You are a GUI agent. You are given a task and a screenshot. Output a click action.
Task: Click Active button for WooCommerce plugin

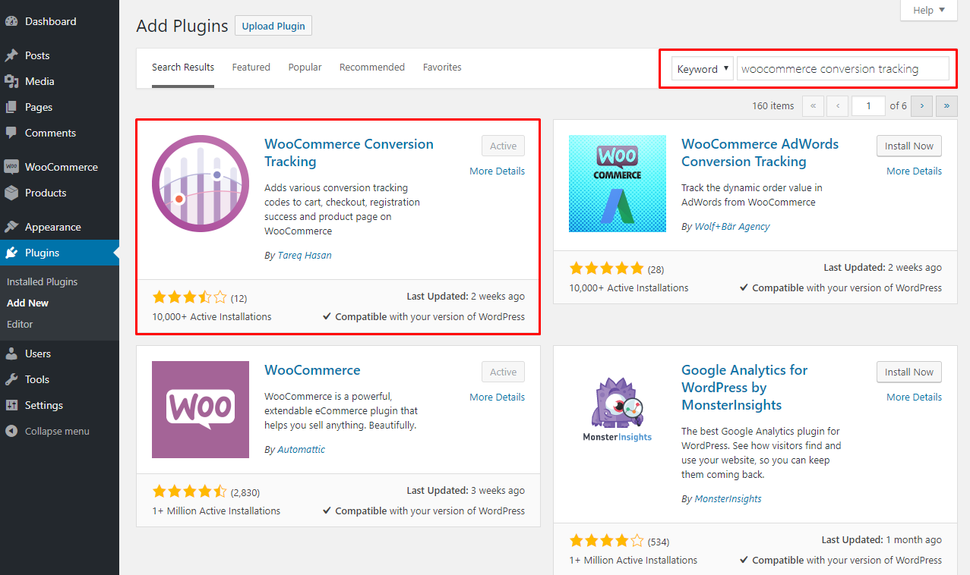pos(503,372)
